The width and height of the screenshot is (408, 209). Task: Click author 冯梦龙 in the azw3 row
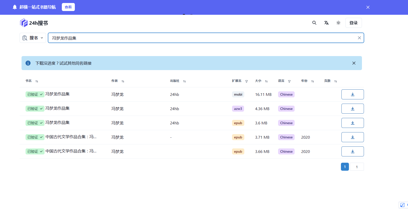(117, 109)
